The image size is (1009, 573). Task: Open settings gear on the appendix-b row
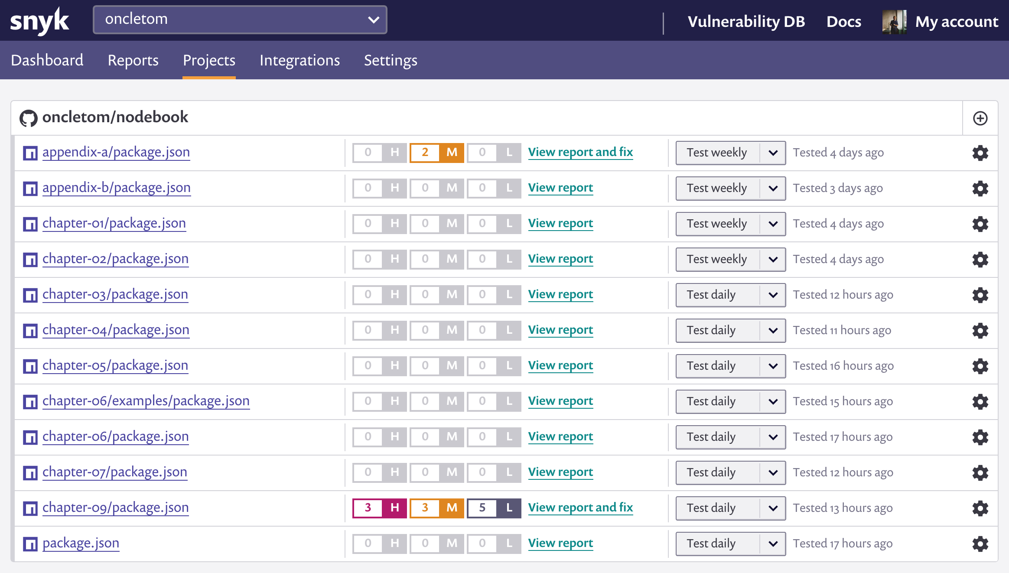coord(980,189)
